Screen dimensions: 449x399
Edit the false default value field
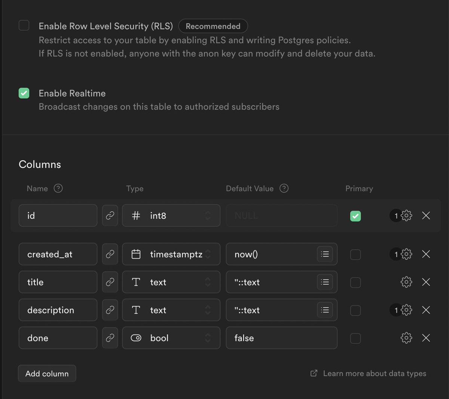(281, 338)
